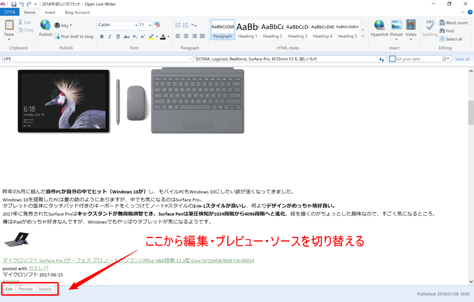This screenshot has height=302, width=474.
Task: Expand the LIFE category dropdown
Action: pos(190,59)
